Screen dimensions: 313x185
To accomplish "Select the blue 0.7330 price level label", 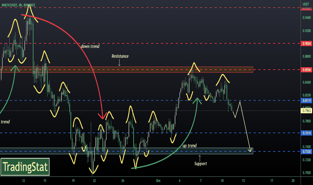I will tap(306, 152).
